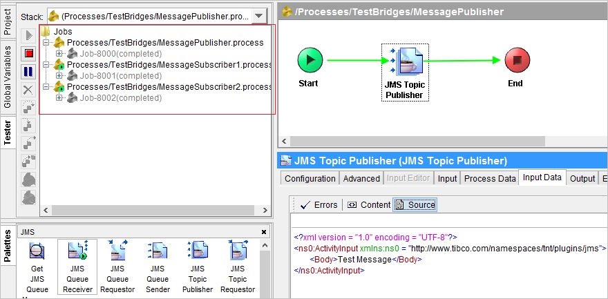Click right arrow of jobs tree scrollbar

(265, 211)
